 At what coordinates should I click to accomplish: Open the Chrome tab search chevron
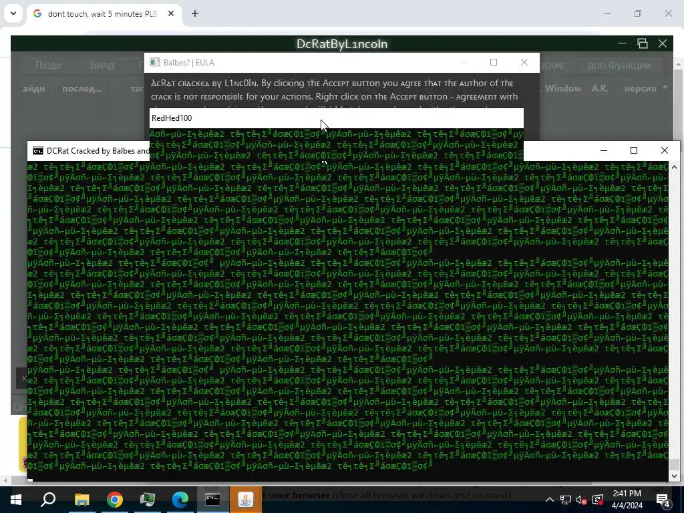[13, 13]
